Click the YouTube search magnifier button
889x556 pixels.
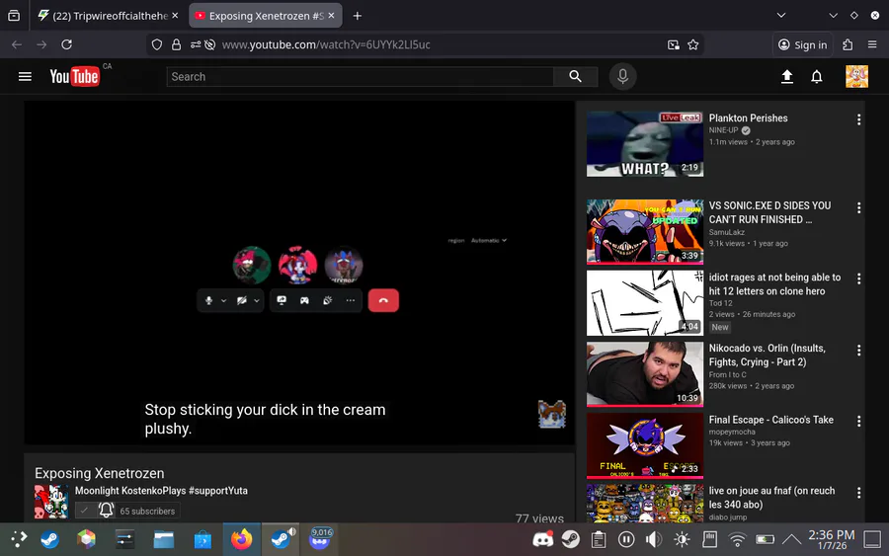575,76
